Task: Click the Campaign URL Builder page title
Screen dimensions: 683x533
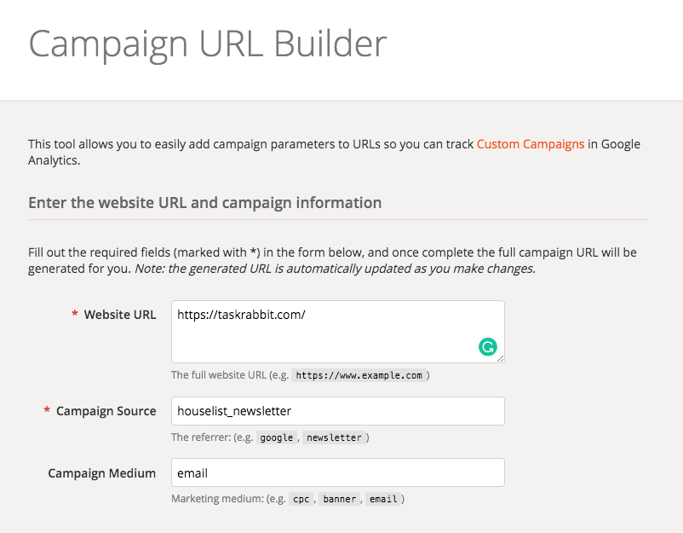Action: coord(208,44)
